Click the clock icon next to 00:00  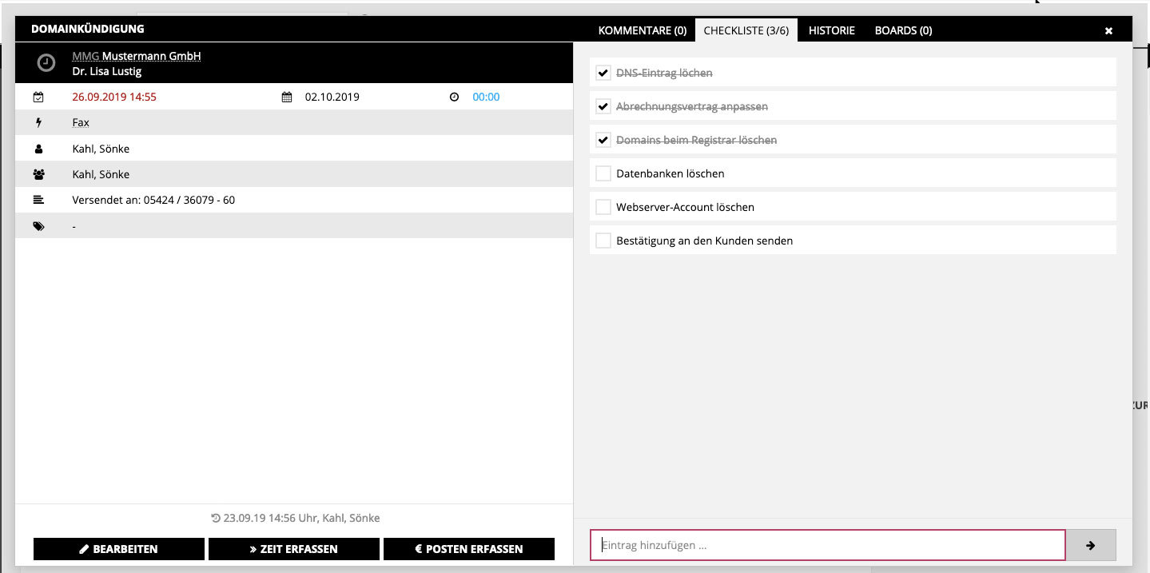pyautogui.click(x=455, y=96)
